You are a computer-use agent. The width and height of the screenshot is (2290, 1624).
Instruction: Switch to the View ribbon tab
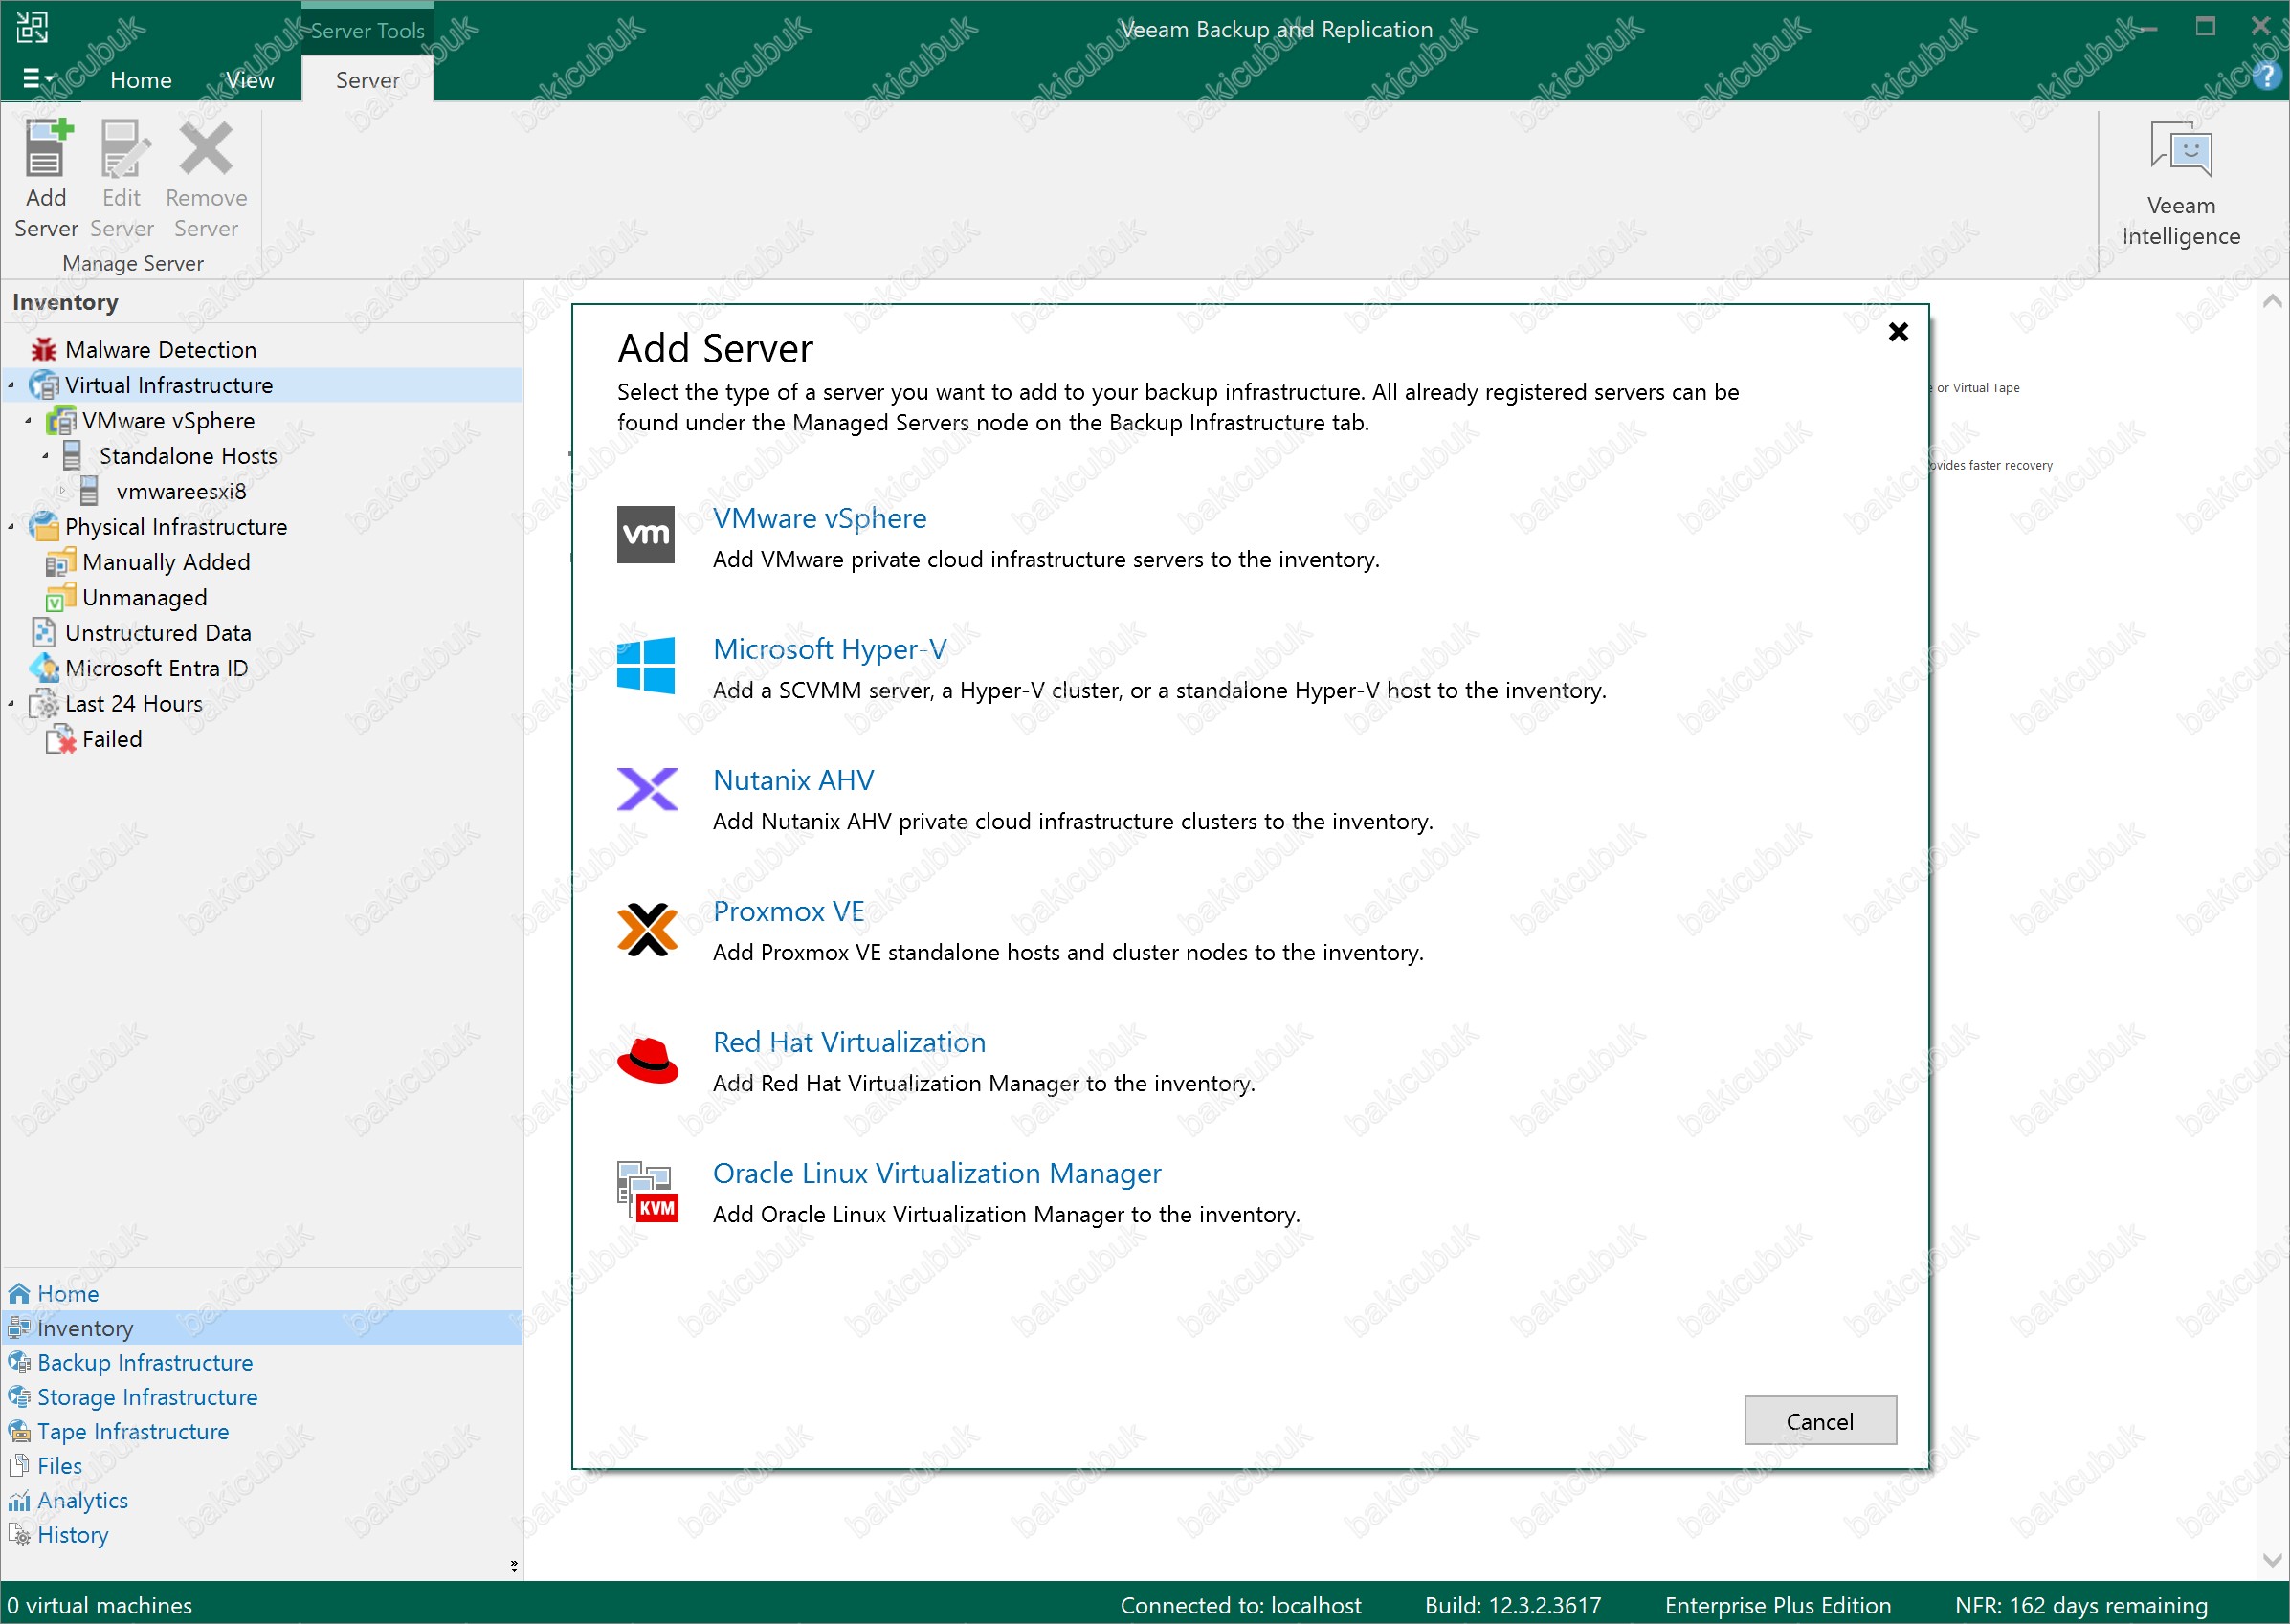click(x=249, y=80)
